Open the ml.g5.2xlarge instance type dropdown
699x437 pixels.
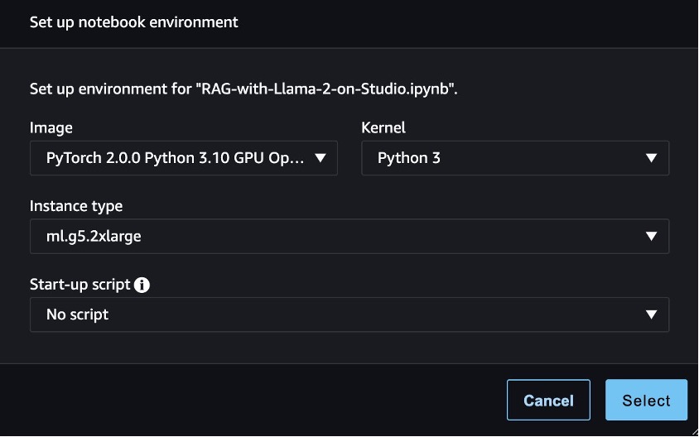349,236
